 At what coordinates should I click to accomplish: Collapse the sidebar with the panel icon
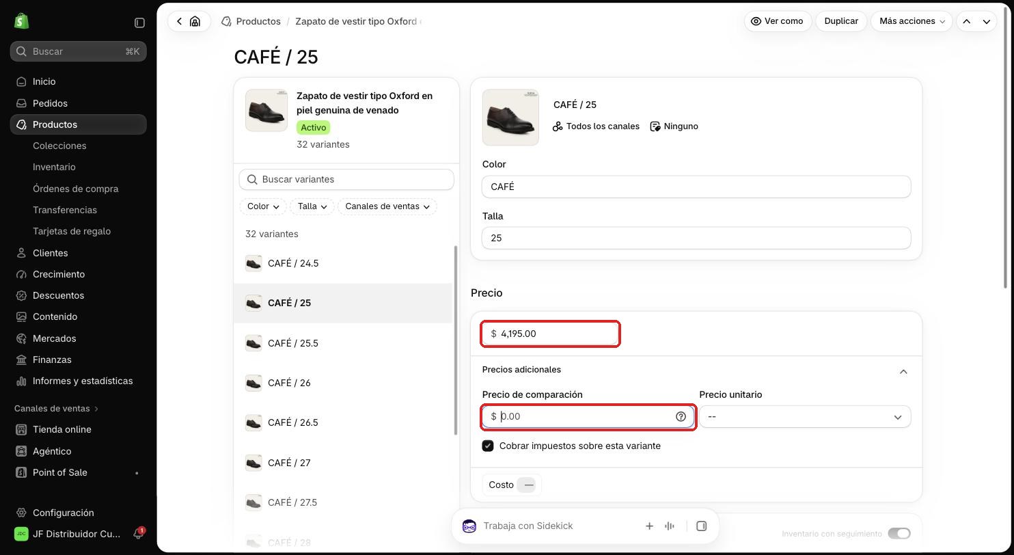coord(139,23)
